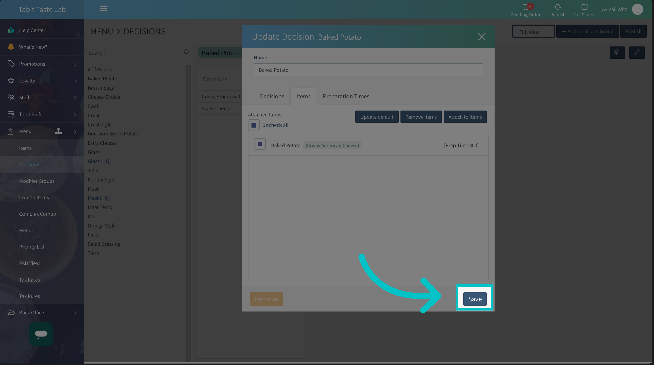Click Add Decisions Group button
Viewport: 654px width, 365px height.
[588, 31]
